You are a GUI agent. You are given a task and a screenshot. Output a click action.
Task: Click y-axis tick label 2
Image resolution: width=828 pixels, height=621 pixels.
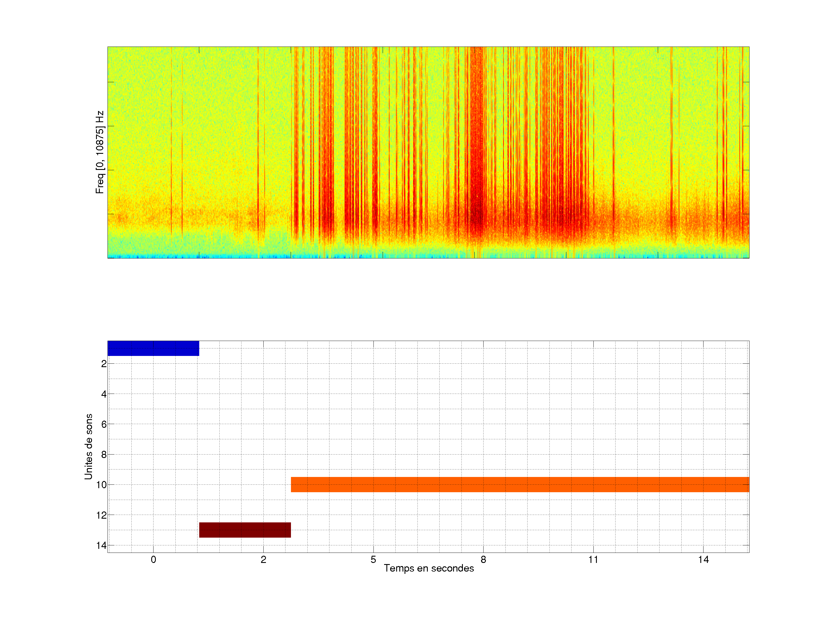(x=104, y=364)
